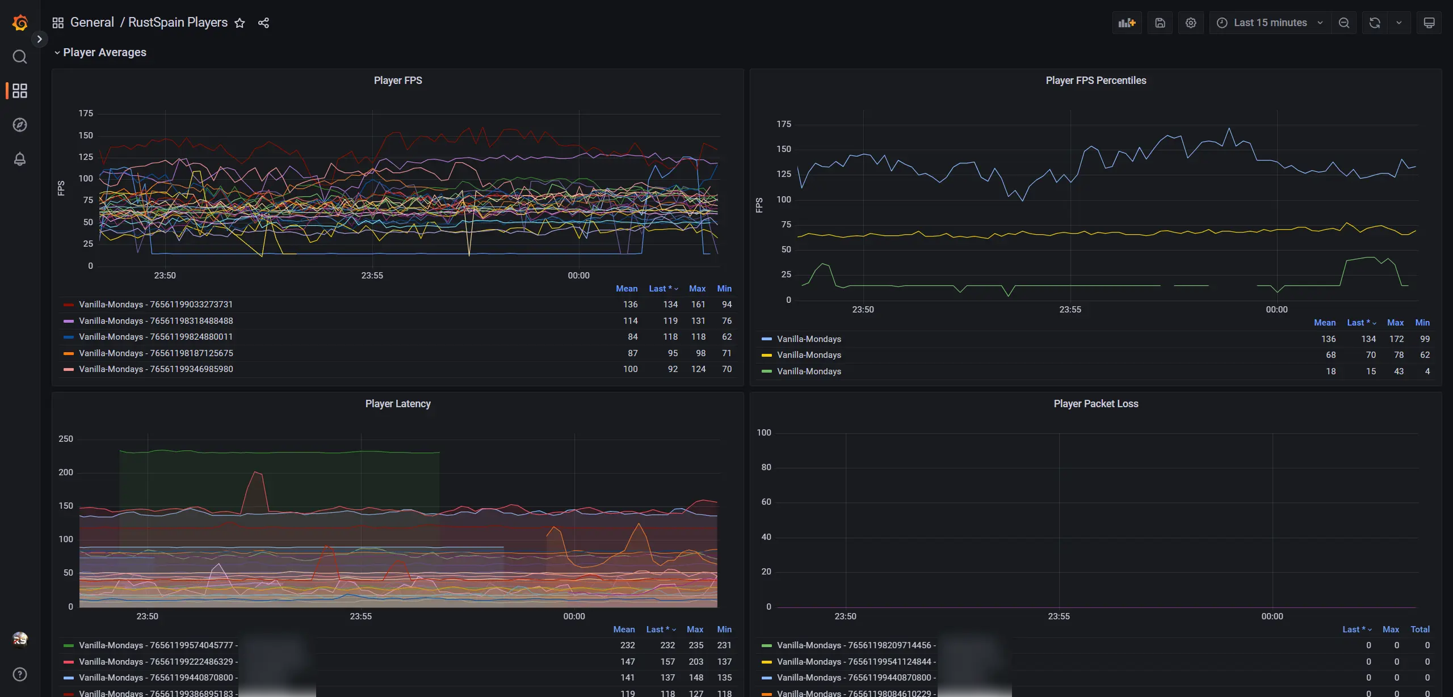Sort Player Latency legend by Mean
The image size is (1453, 697).
[624, 630]
